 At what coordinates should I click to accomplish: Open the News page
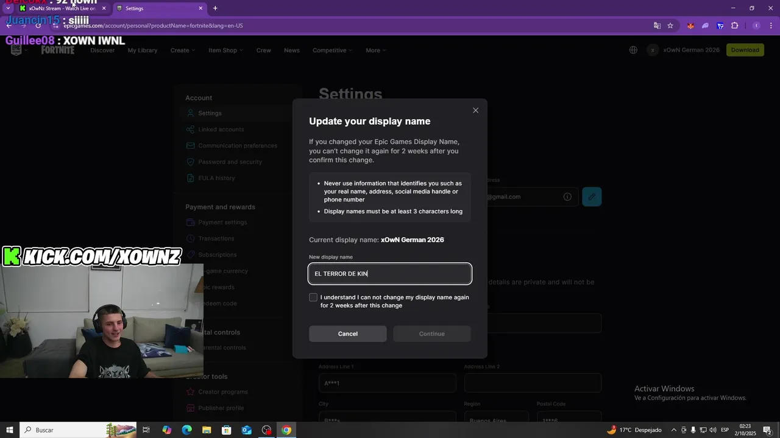click(292, 50)
